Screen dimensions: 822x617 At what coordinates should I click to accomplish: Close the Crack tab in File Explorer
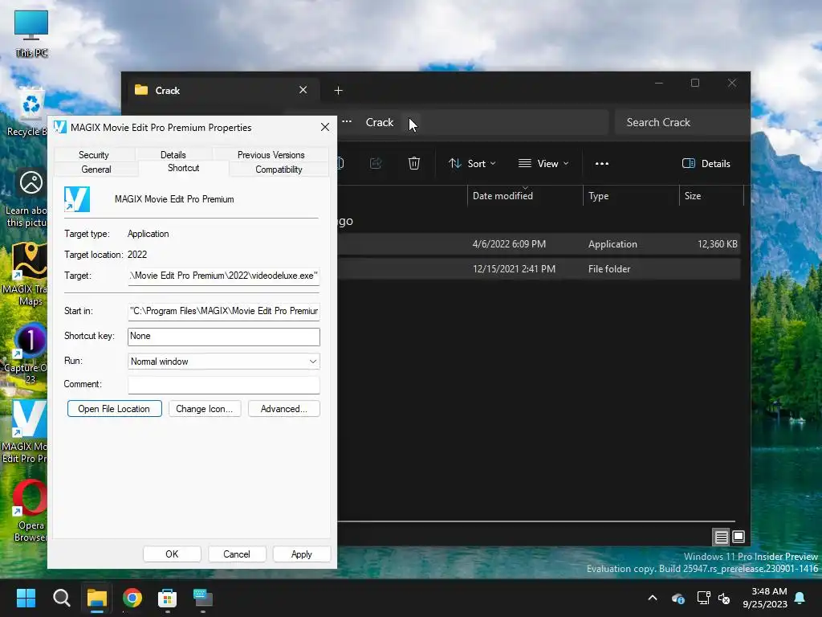(303, 90)
